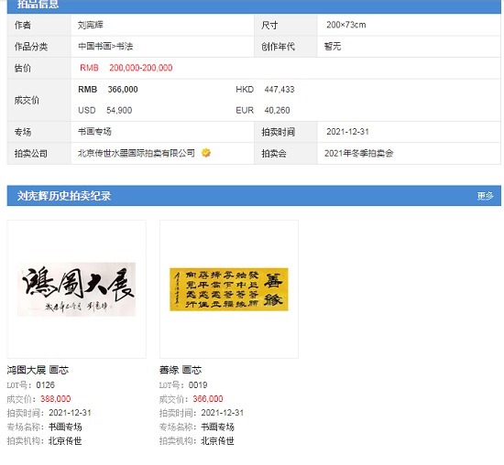The width and height of the screenshot is (504, 465).
Task: Open the 善缘 yellow calligraphy thumbnail
Action: tap(229, 289)
